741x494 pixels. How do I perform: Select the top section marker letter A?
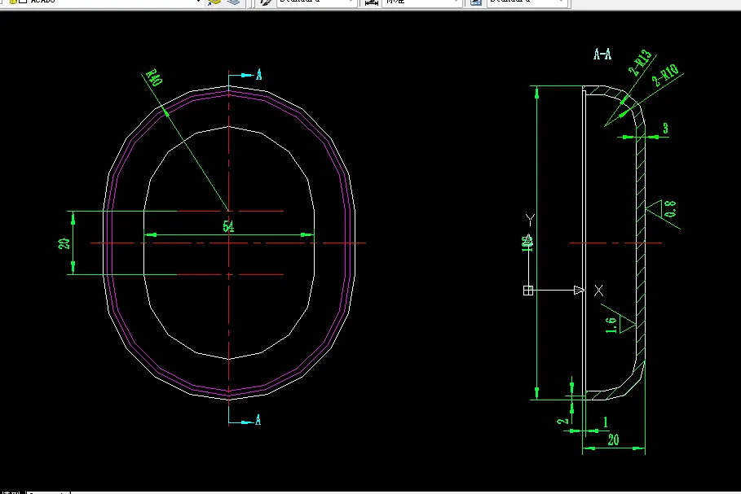tap(259, 75)
